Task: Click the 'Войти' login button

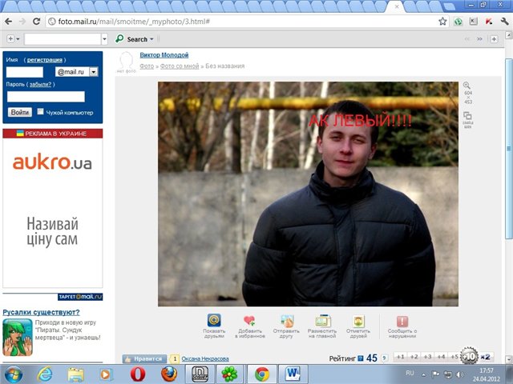Action: 19,112
